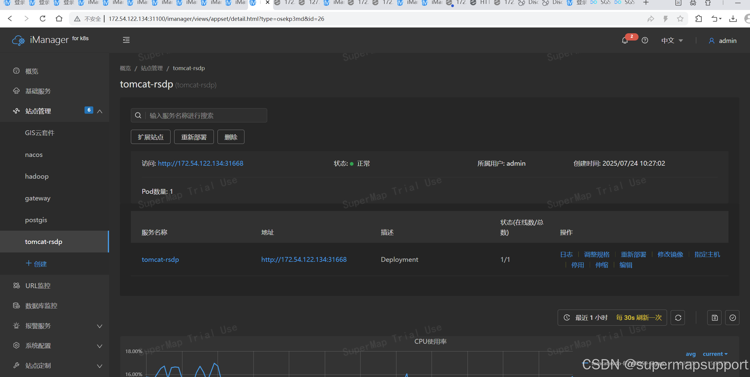Viewport: 750px width, 377px height.
Task: Click 站点管理 breadcrumb link
Action: pyautogui.click(x=152, y=68)
